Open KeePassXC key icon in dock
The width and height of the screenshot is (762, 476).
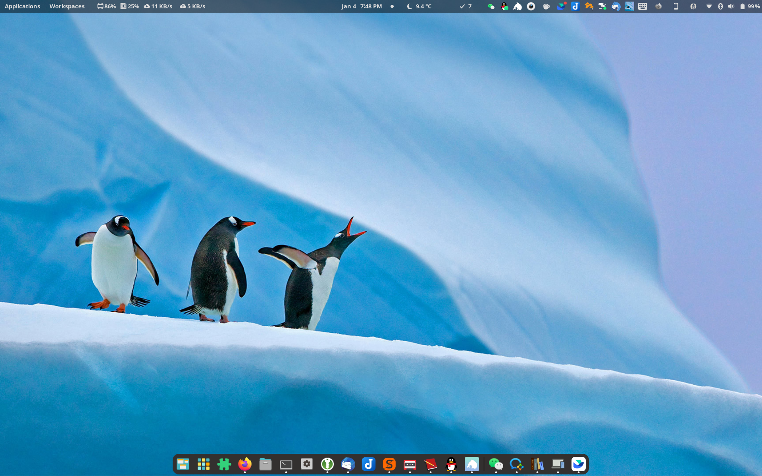point(327,464)
